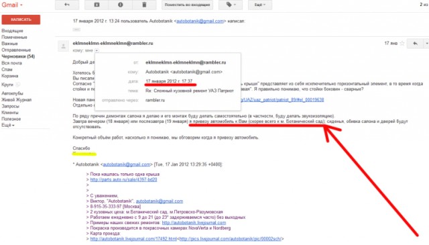Viewport: 429px width, 245px height.
Task: Select the 'Автоклубы' label
Action: pos(12,93)
